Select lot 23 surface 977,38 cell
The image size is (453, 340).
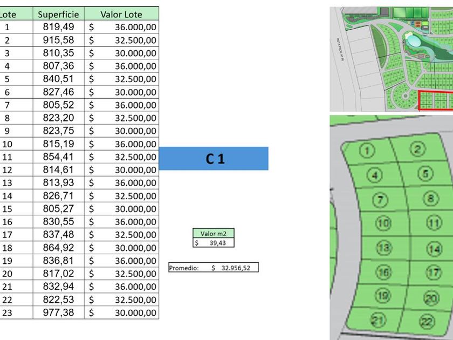tap(59, 312)
